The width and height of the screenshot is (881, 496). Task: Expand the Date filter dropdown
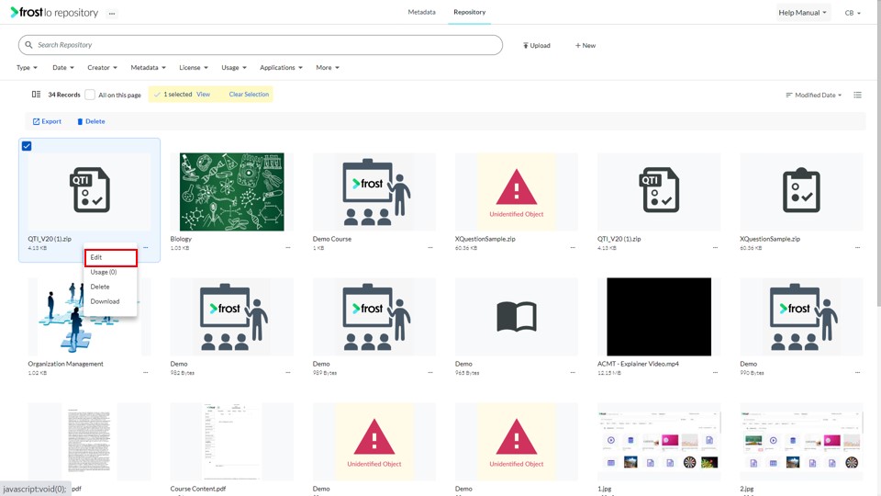63,67
